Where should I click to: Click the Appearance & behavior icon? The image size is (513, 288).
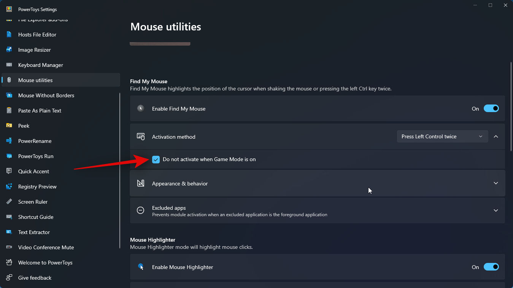coord(141,184)
